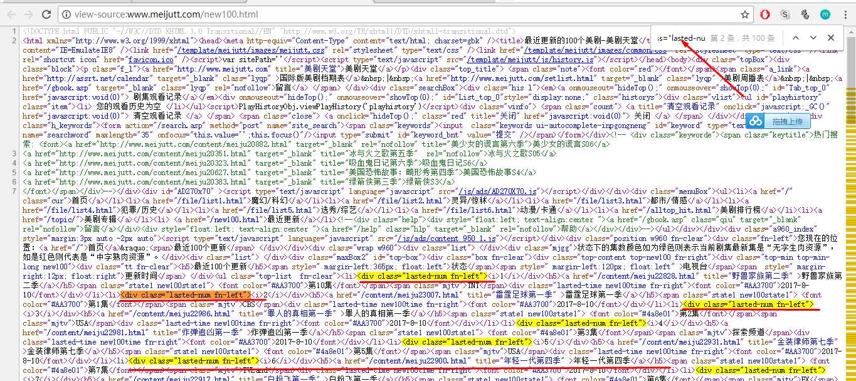Screen dimensions: 856x381
Task: Click the title text 年轻一代第四季
Action: 531,360
